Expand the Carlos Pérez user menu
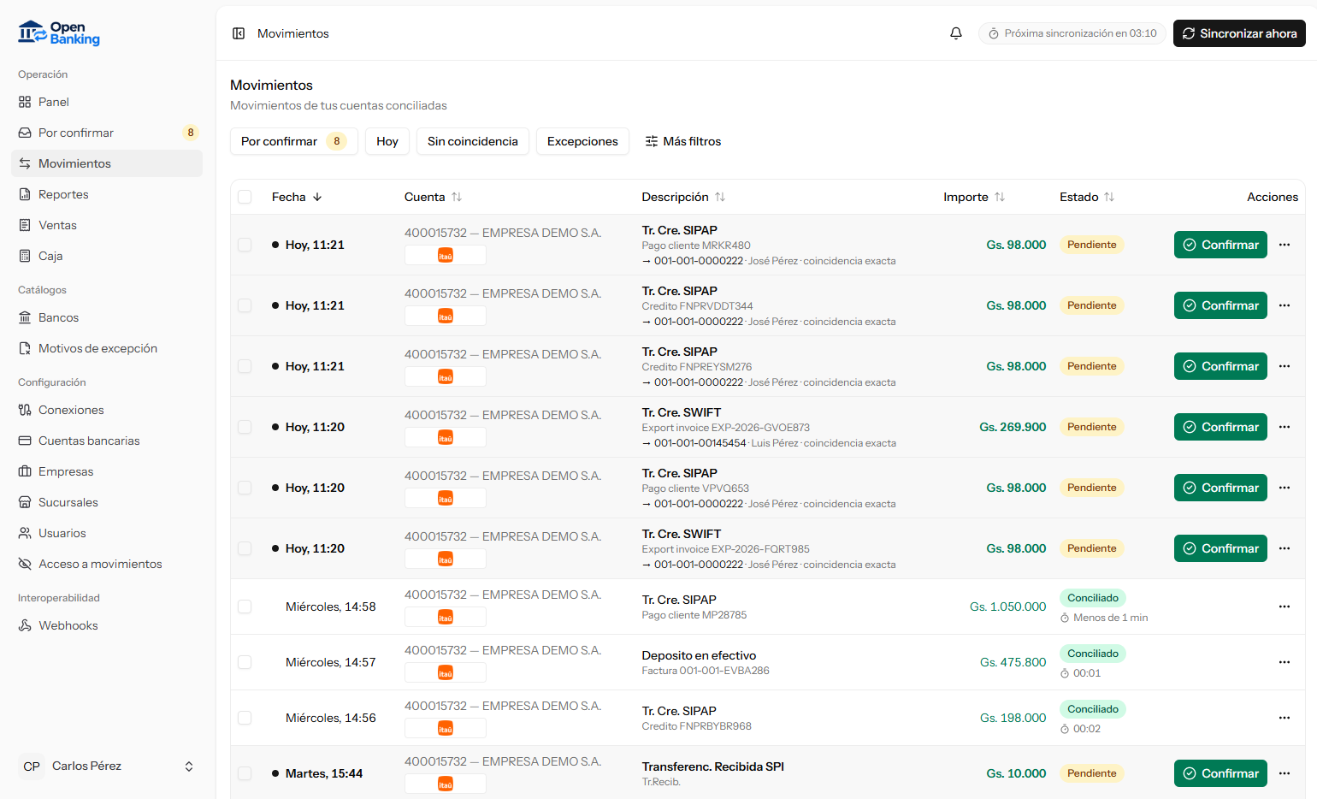Image resolution: width=1317 pixels, height=799 pixels. click(x=107, y=766)
